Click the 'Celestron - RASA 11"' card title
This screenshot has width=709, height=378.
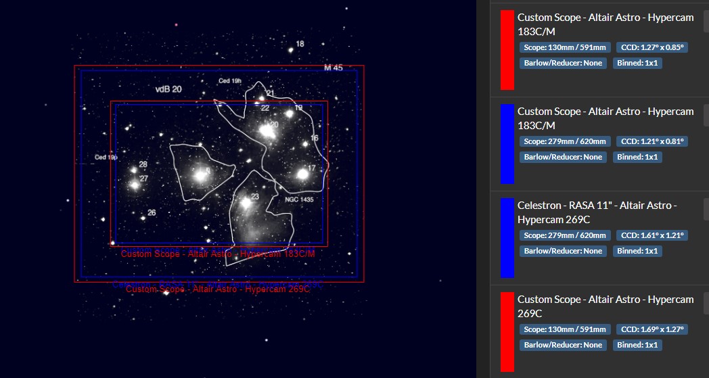pos(597,212)
